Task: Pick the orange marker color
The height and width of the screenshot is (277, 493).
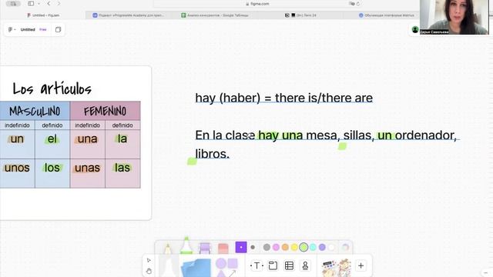Action: click(285, 247)
